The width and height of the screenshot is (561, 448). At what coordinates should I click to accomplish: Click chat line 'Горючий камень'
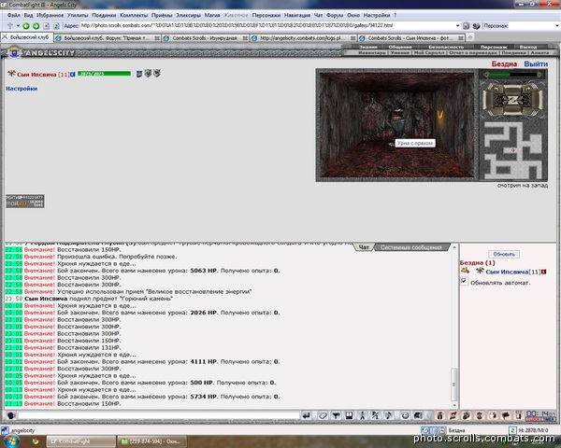[x=89, y=299]
